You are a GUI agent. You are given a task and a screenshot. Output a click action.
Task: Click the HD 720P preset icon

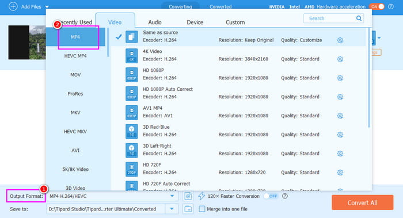tap(131, 169)
